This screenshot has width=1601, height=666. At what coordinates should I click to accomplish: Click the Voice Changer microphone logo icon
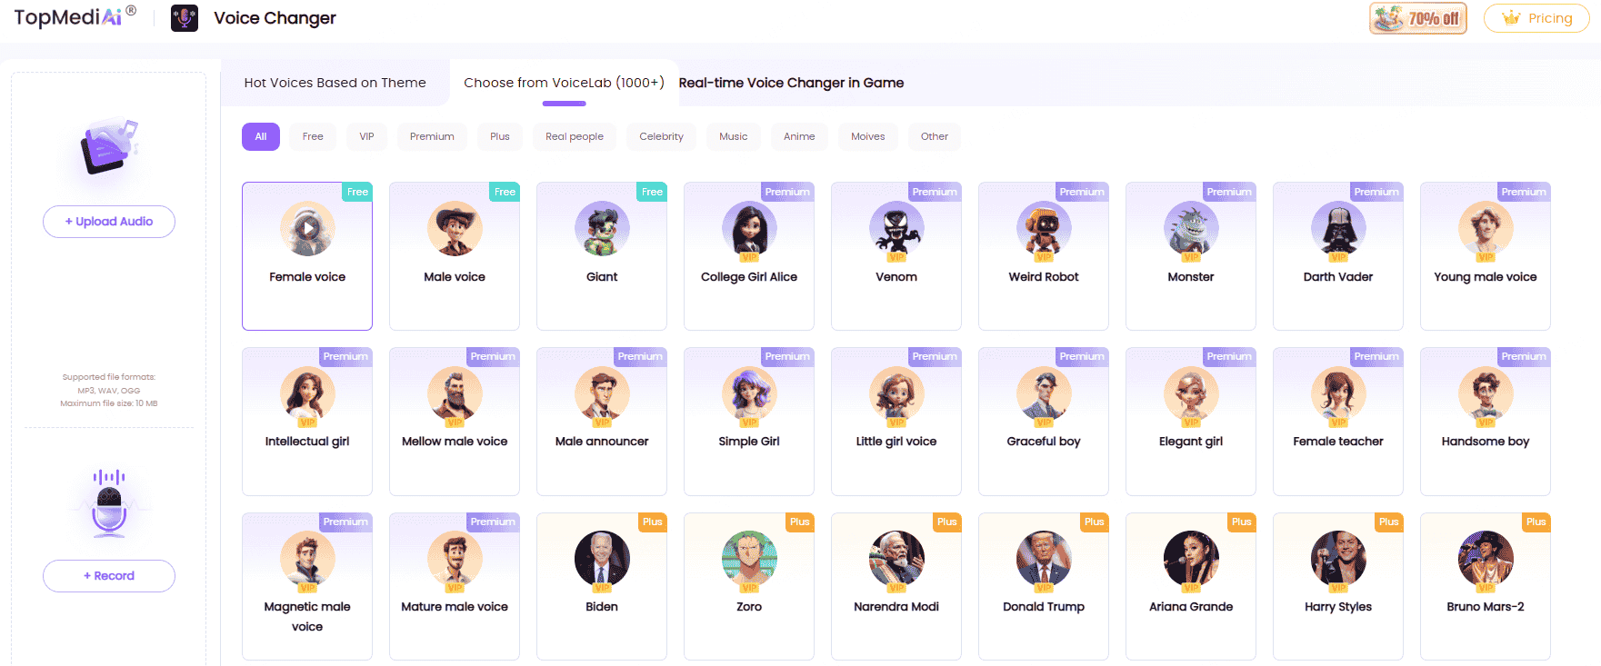coord(185,18)
